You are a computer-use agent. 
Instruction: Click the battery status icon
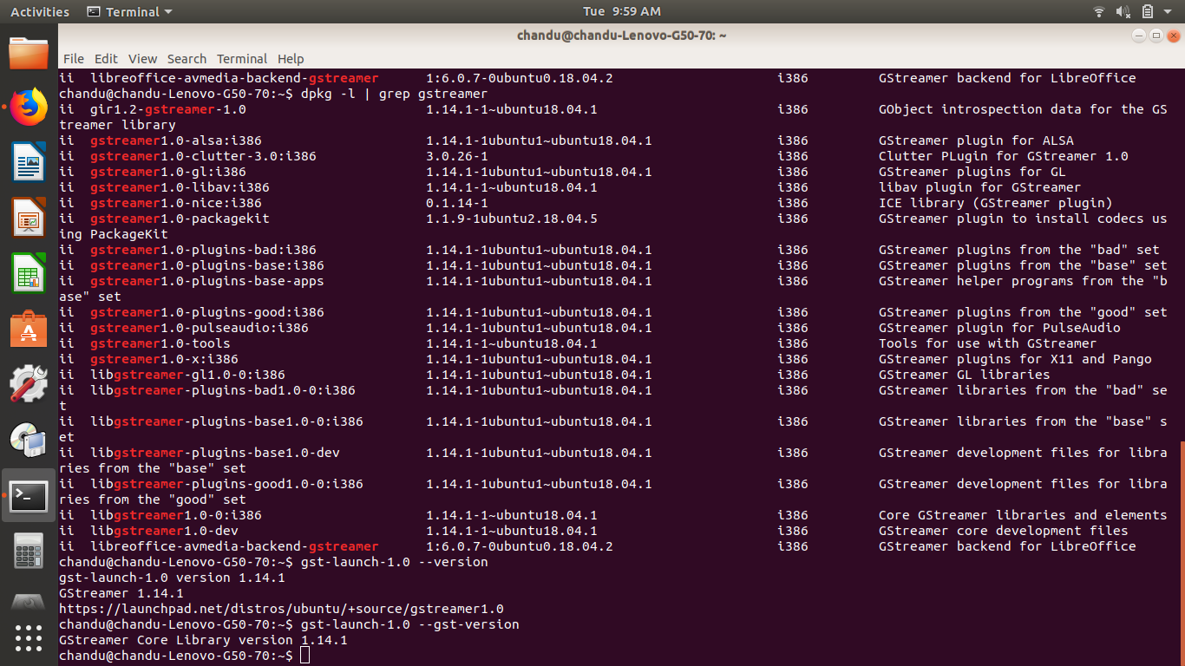pos(1147,11)
